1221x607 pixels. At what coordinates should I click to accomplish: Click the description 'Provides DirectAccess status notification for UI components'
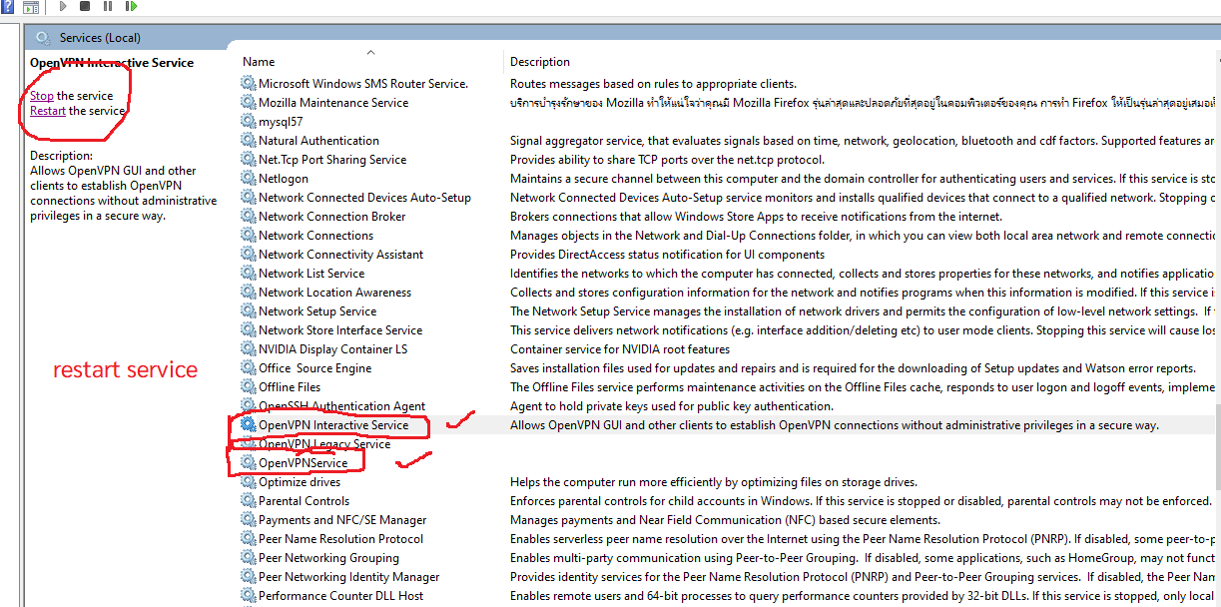(x=667, y=255)
